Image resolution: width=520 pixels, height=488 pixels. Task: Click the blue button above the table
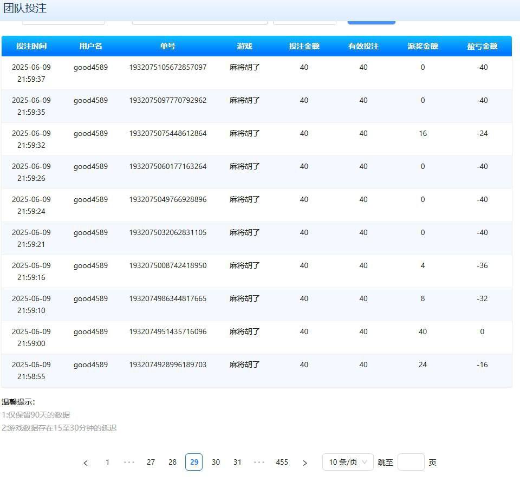coord(371,22)
